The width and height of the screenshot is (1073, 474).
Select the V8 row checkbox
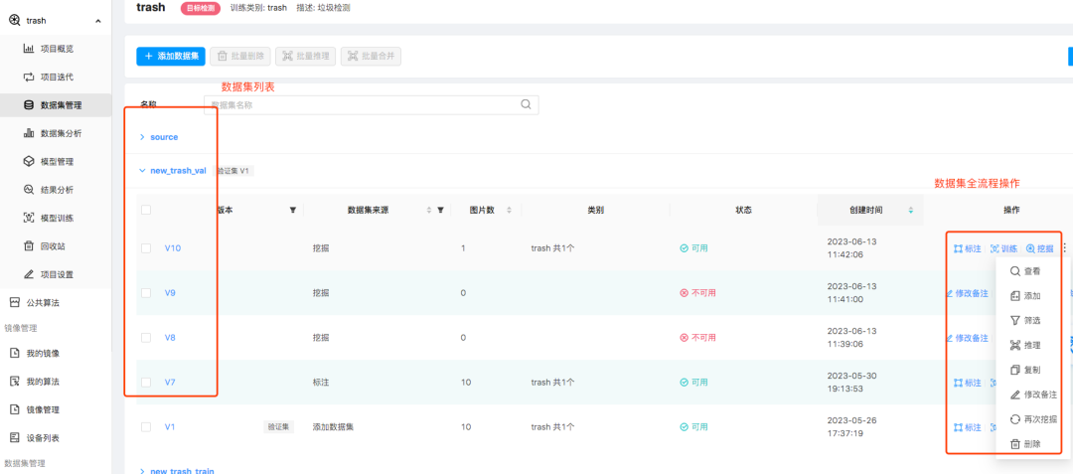pos(146,338)
